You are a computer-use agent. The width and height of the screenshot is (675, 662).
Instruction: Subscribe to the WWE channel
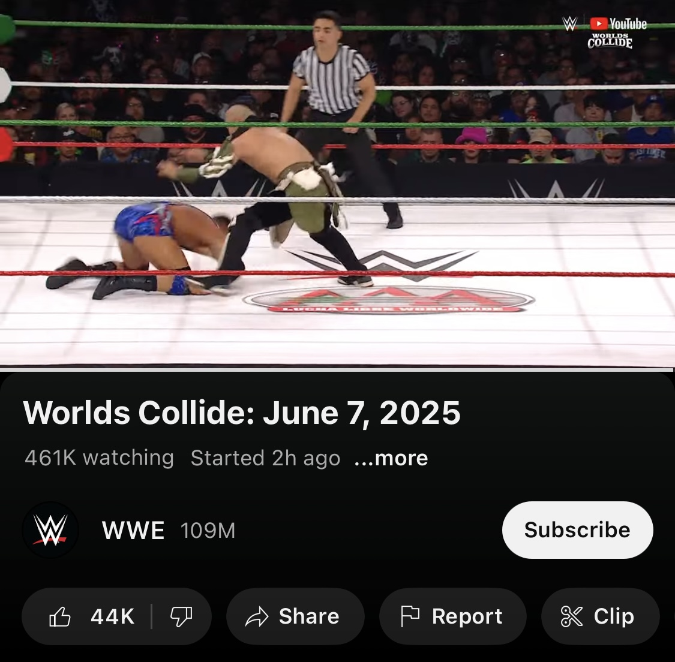point(577,530)
